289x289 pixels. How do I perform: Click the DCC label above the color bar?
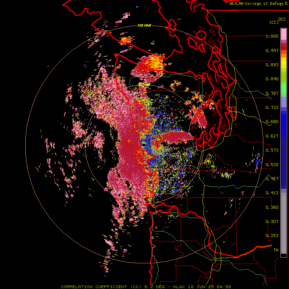tap(282, 19)
